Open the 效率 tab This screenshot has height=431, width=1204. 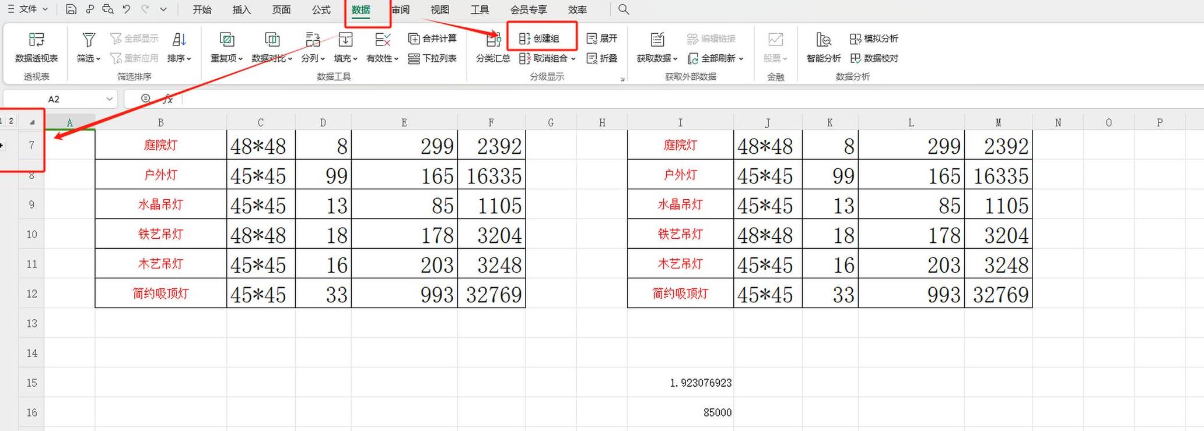click(577, 10)
